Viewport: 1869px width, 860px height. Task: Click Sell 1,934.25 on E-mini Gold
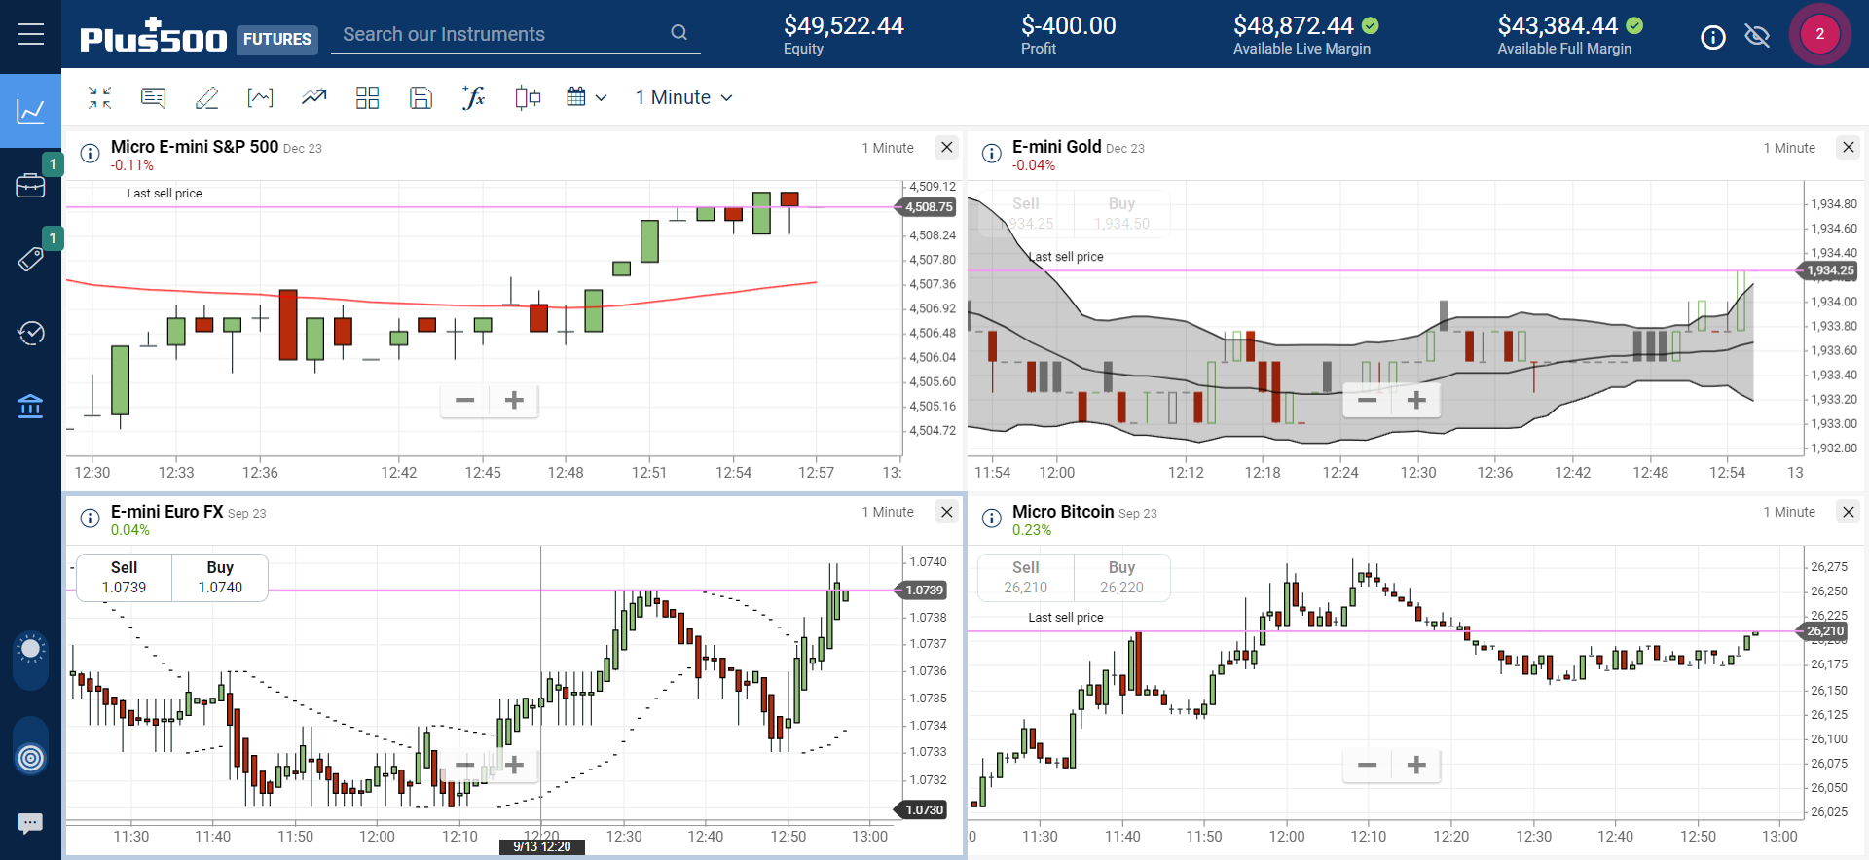coord(1026,213)
